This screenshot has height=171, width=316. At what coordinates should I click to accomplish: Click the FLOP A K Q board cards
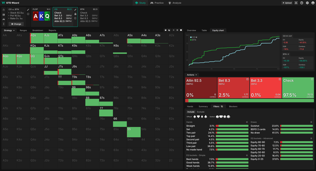click(x=42, y=16)
